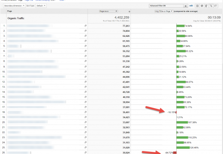
Task: Click the 1.21% comparison value
Action: click(x=180, y=117)
